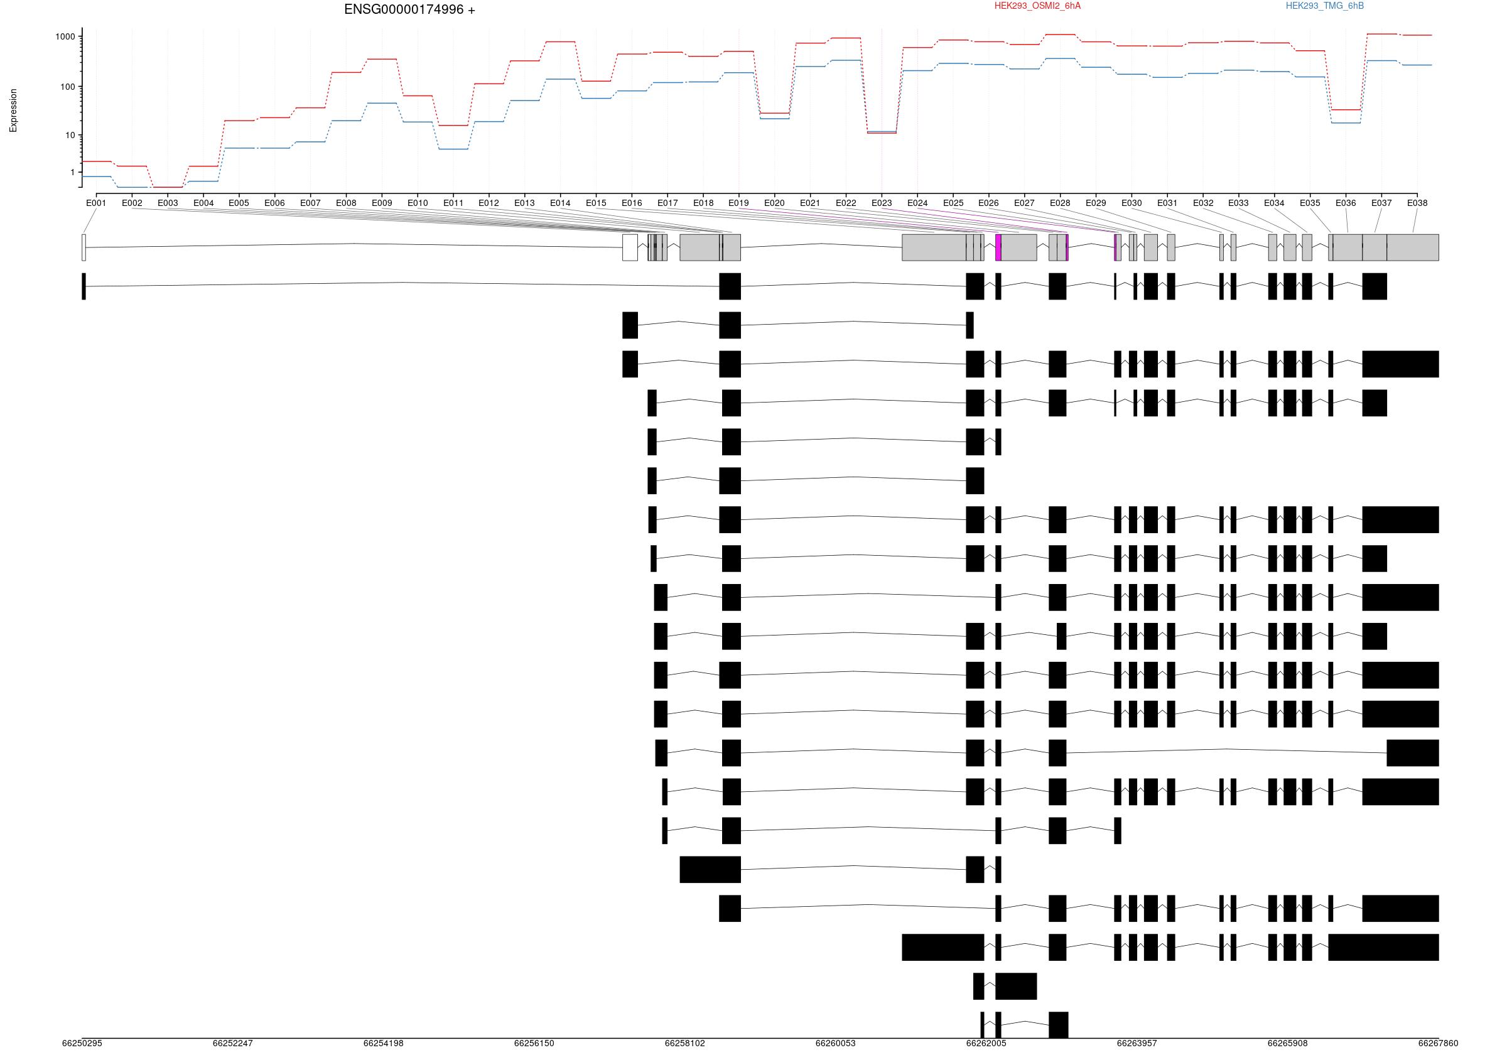Click the 100 y-axis tick value
1507x1055 pixels.
(68, 87)
